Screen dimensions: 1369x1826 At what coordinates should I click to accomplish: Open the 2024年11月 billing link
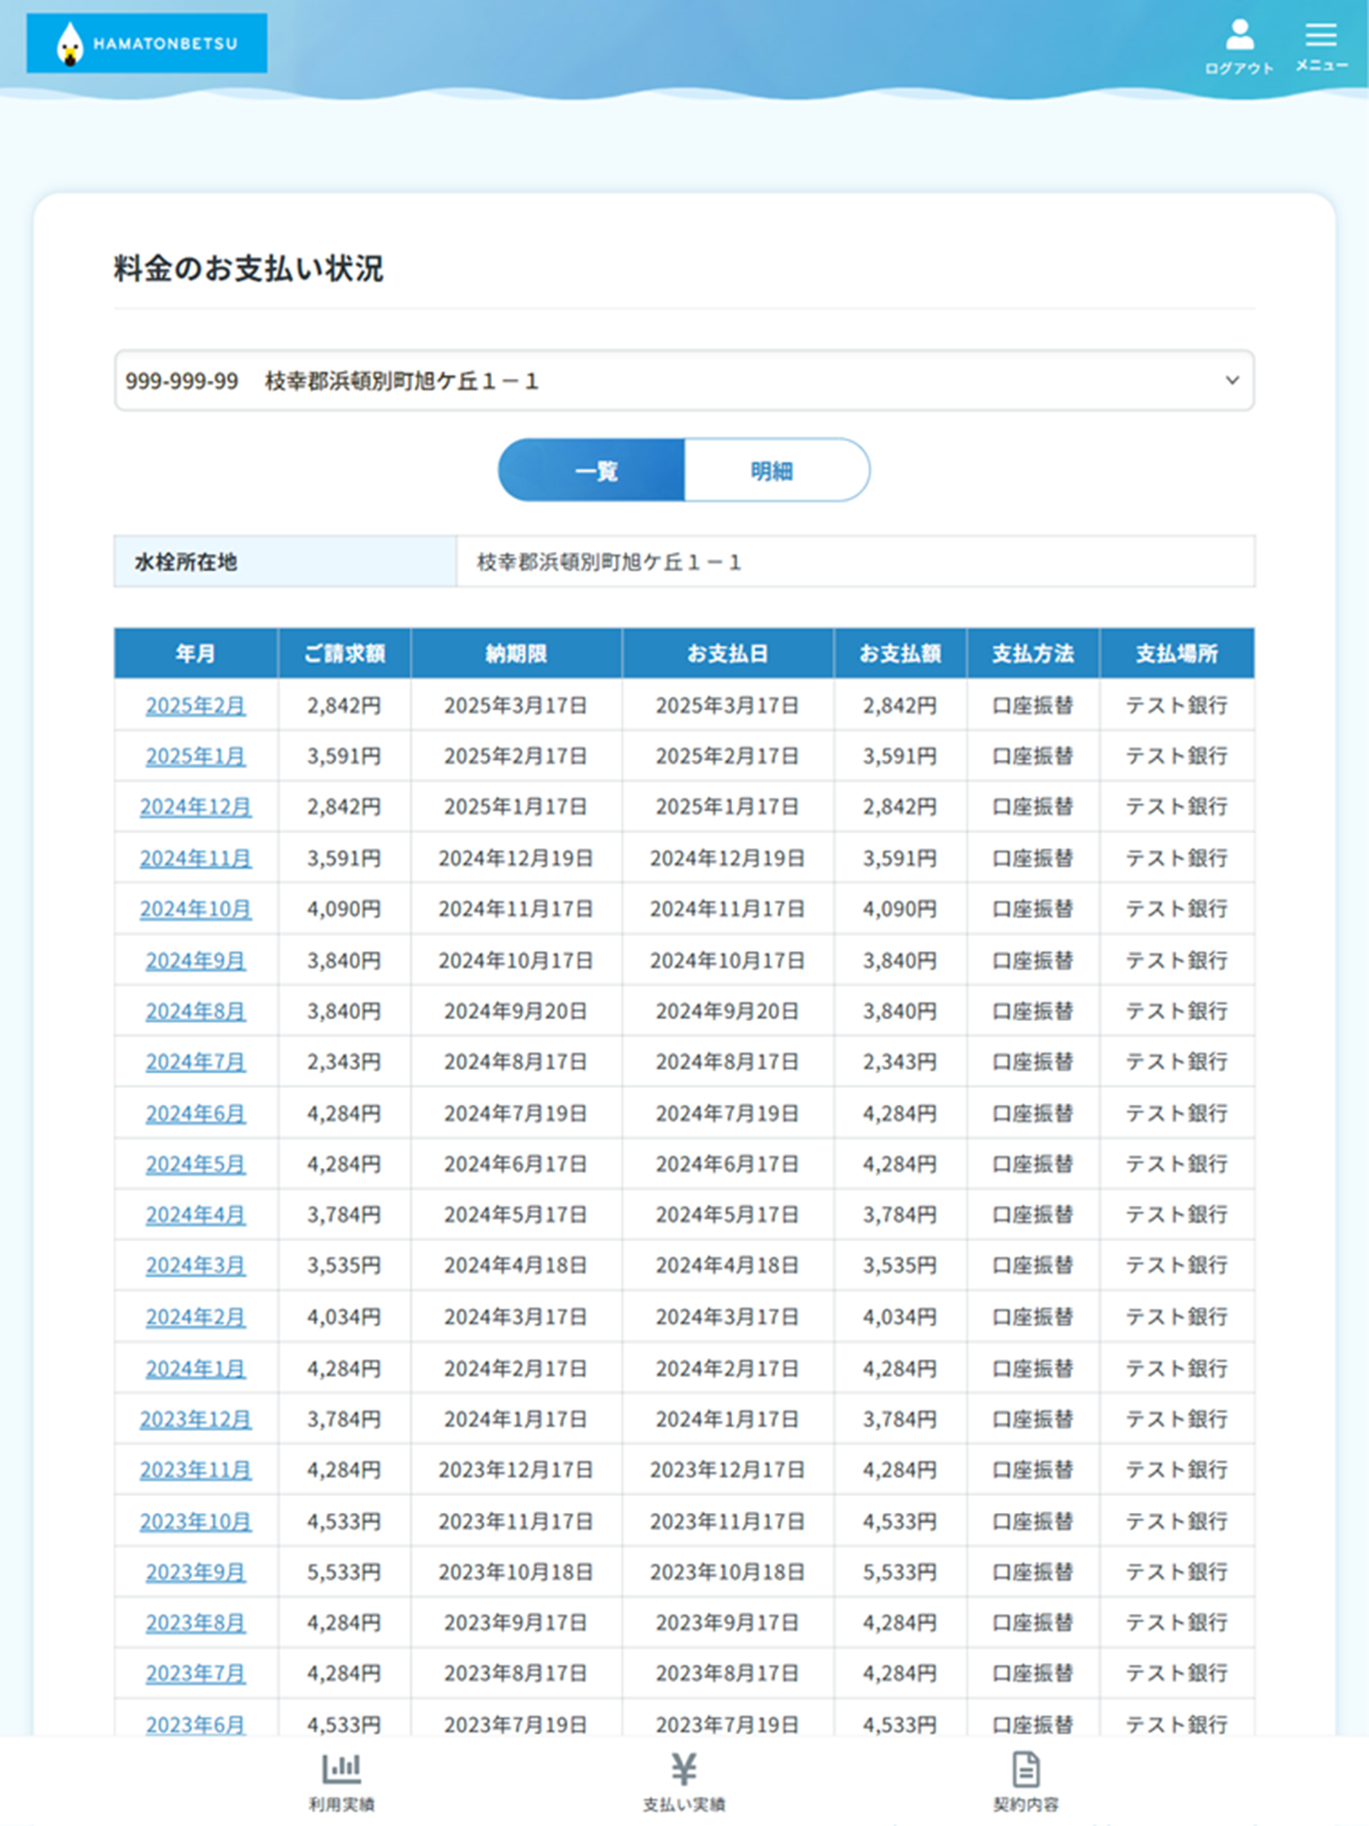coord(196,859)
